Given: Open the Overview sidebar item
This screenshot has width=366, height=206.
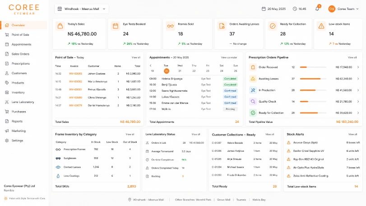Looking at the screenshot, I should (x=23, y=25).
